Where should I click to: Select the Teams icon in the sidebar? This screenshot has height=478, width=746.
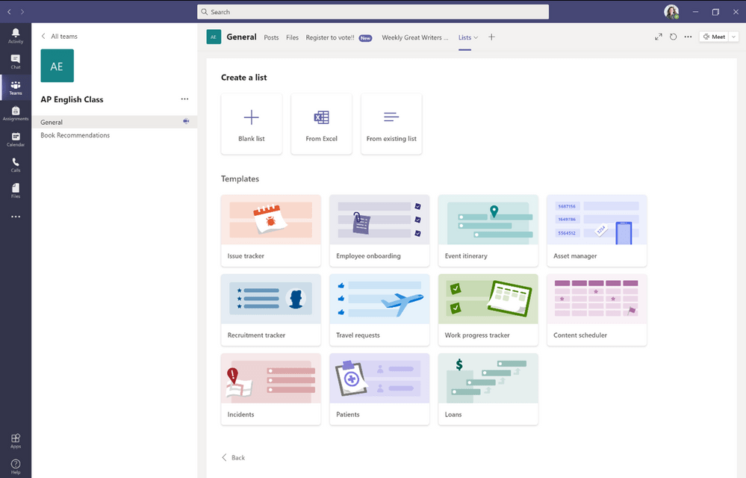point(15,87)
